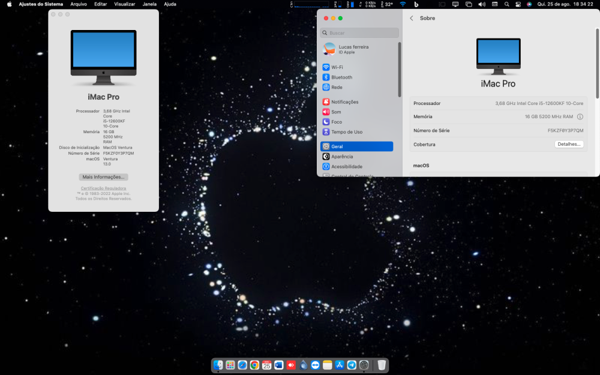Open Siri from the menu bar
600x375 pixels.
[x=529, y=4]
